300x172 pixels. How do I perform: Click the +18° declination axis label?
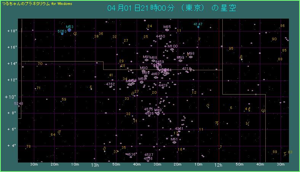(x=12, y=31)
